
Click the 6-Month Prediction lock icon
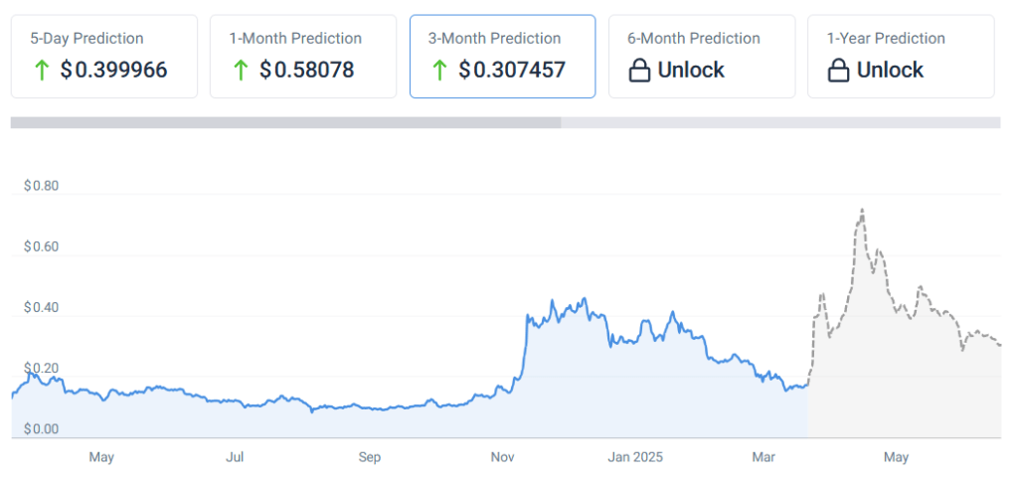pyautogui.click(x=639, y=71)
